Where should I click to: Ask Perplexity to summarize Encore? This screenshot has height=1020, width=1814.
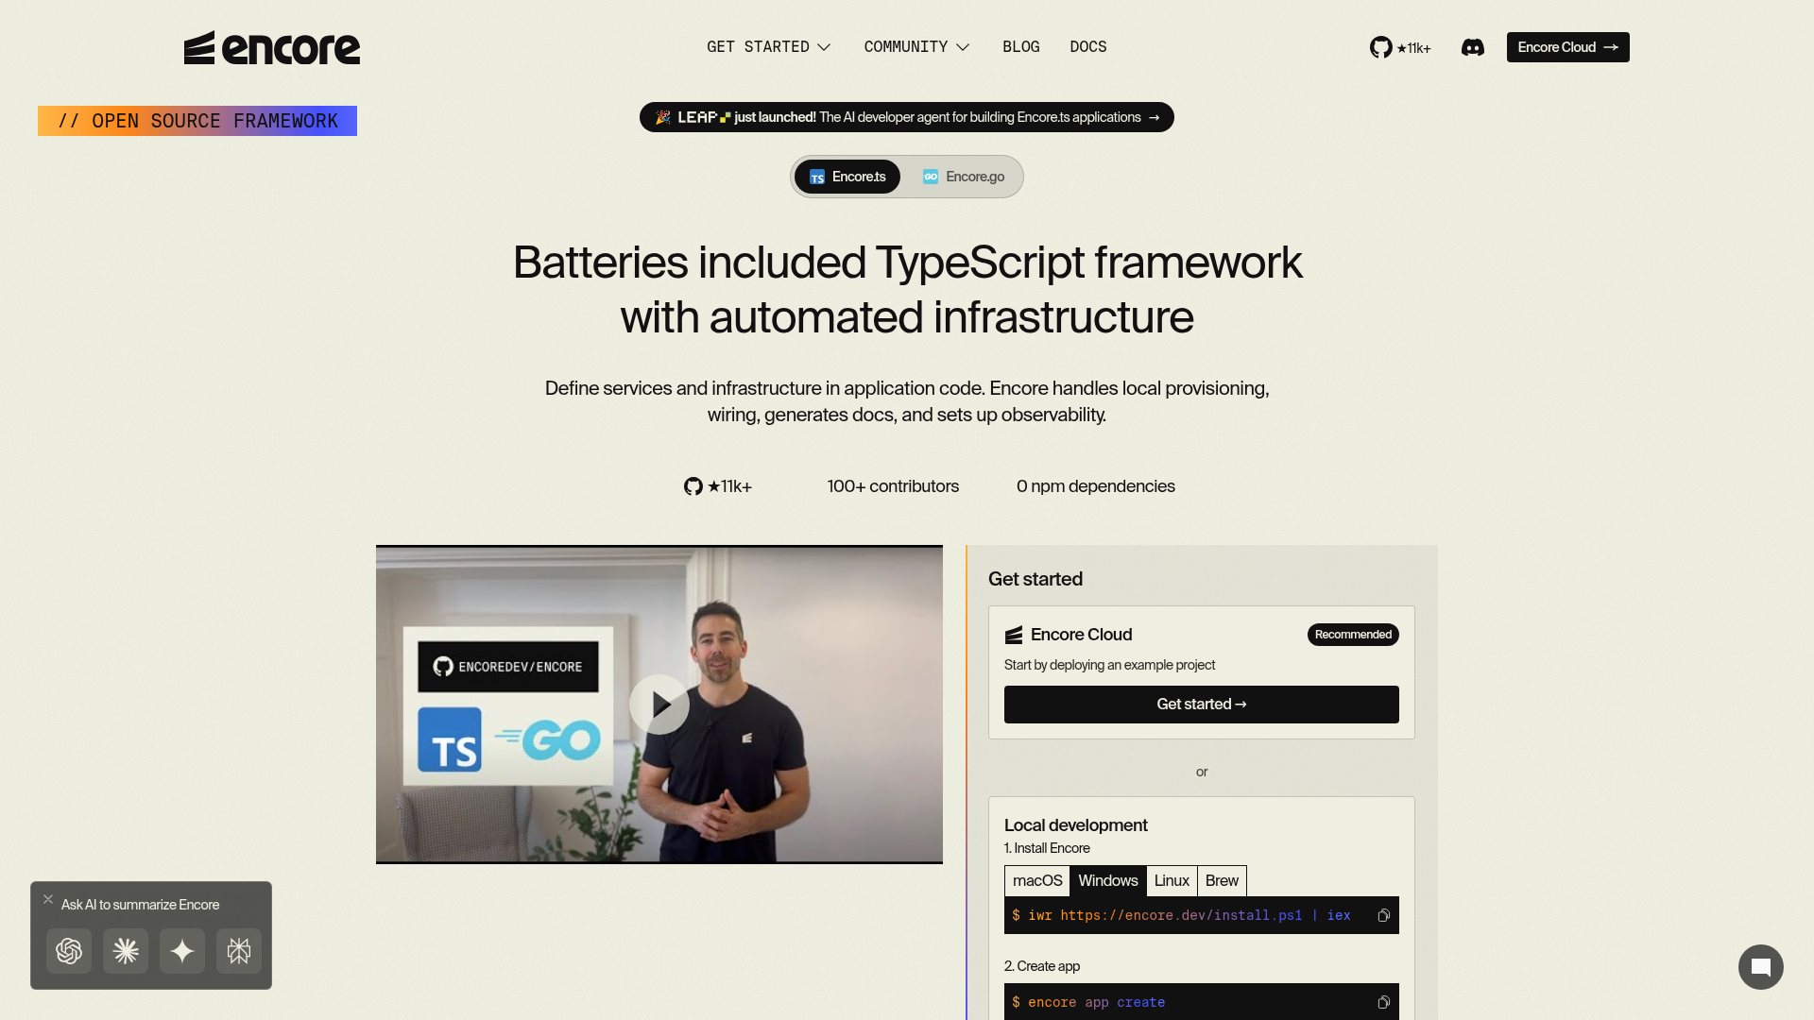pyautogui.click(x=239, y=950)
